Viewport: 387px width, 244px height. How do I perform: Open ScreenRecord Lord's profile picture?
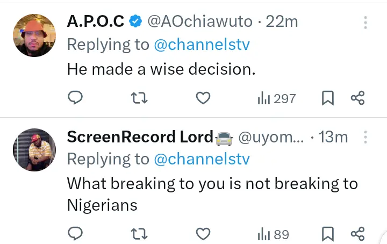[34, 150]
